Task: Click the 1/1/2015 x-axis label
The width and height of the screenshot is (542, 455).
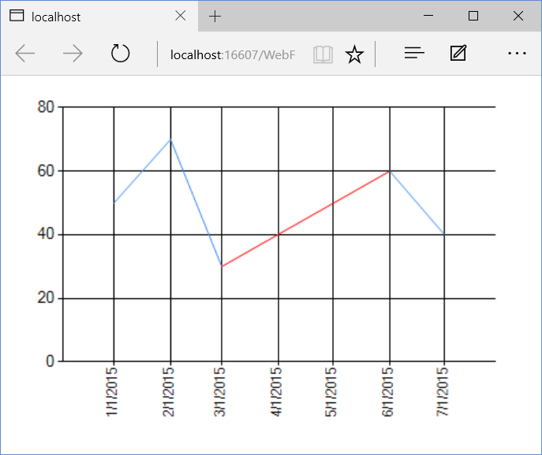Action: point(114,390)
